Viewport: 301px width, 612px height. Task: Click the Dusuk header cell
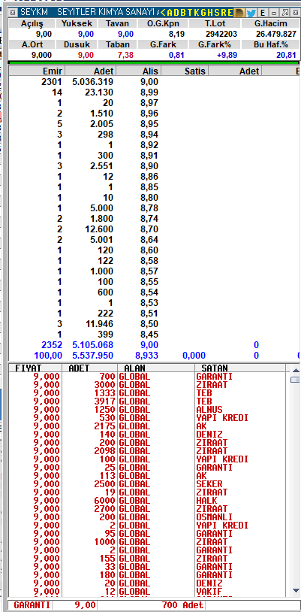(x=77, y=44)
